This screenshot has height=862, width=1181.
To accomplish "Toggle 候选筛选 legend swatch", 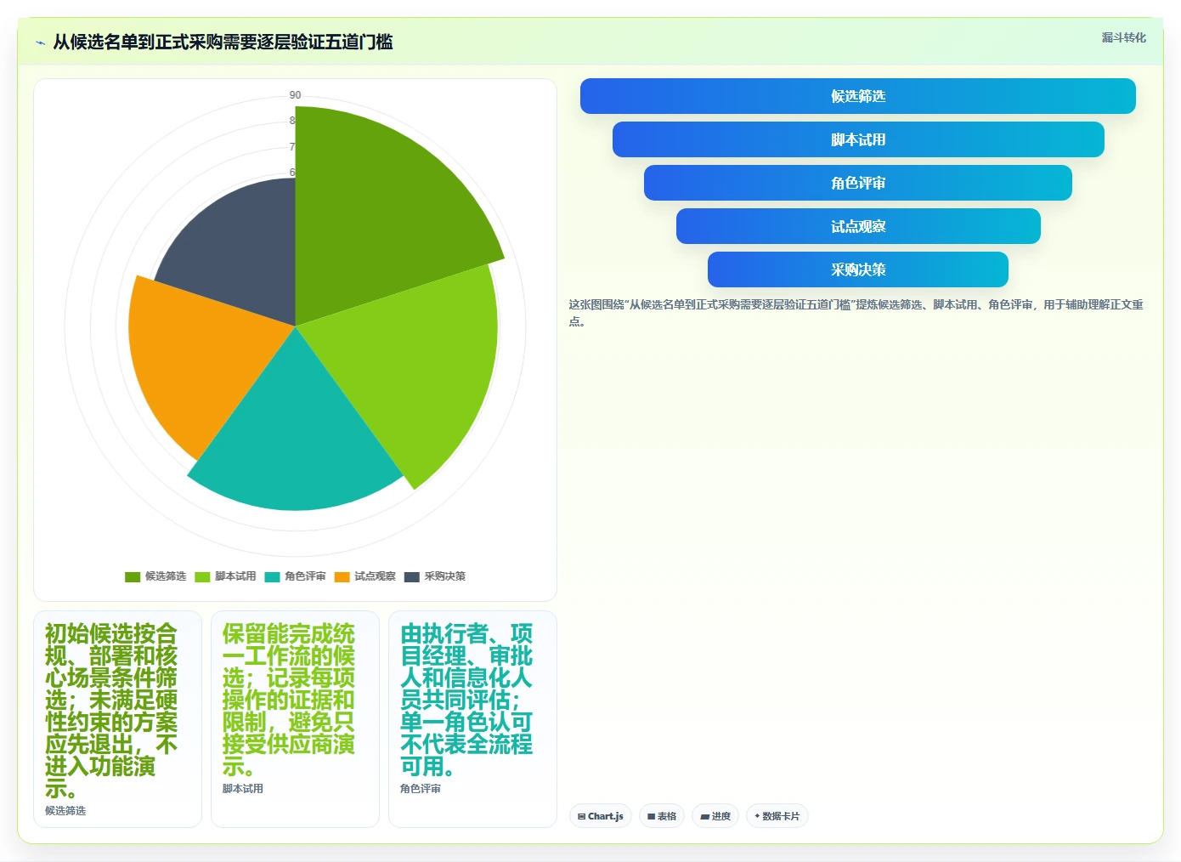I will coord(133,576).
